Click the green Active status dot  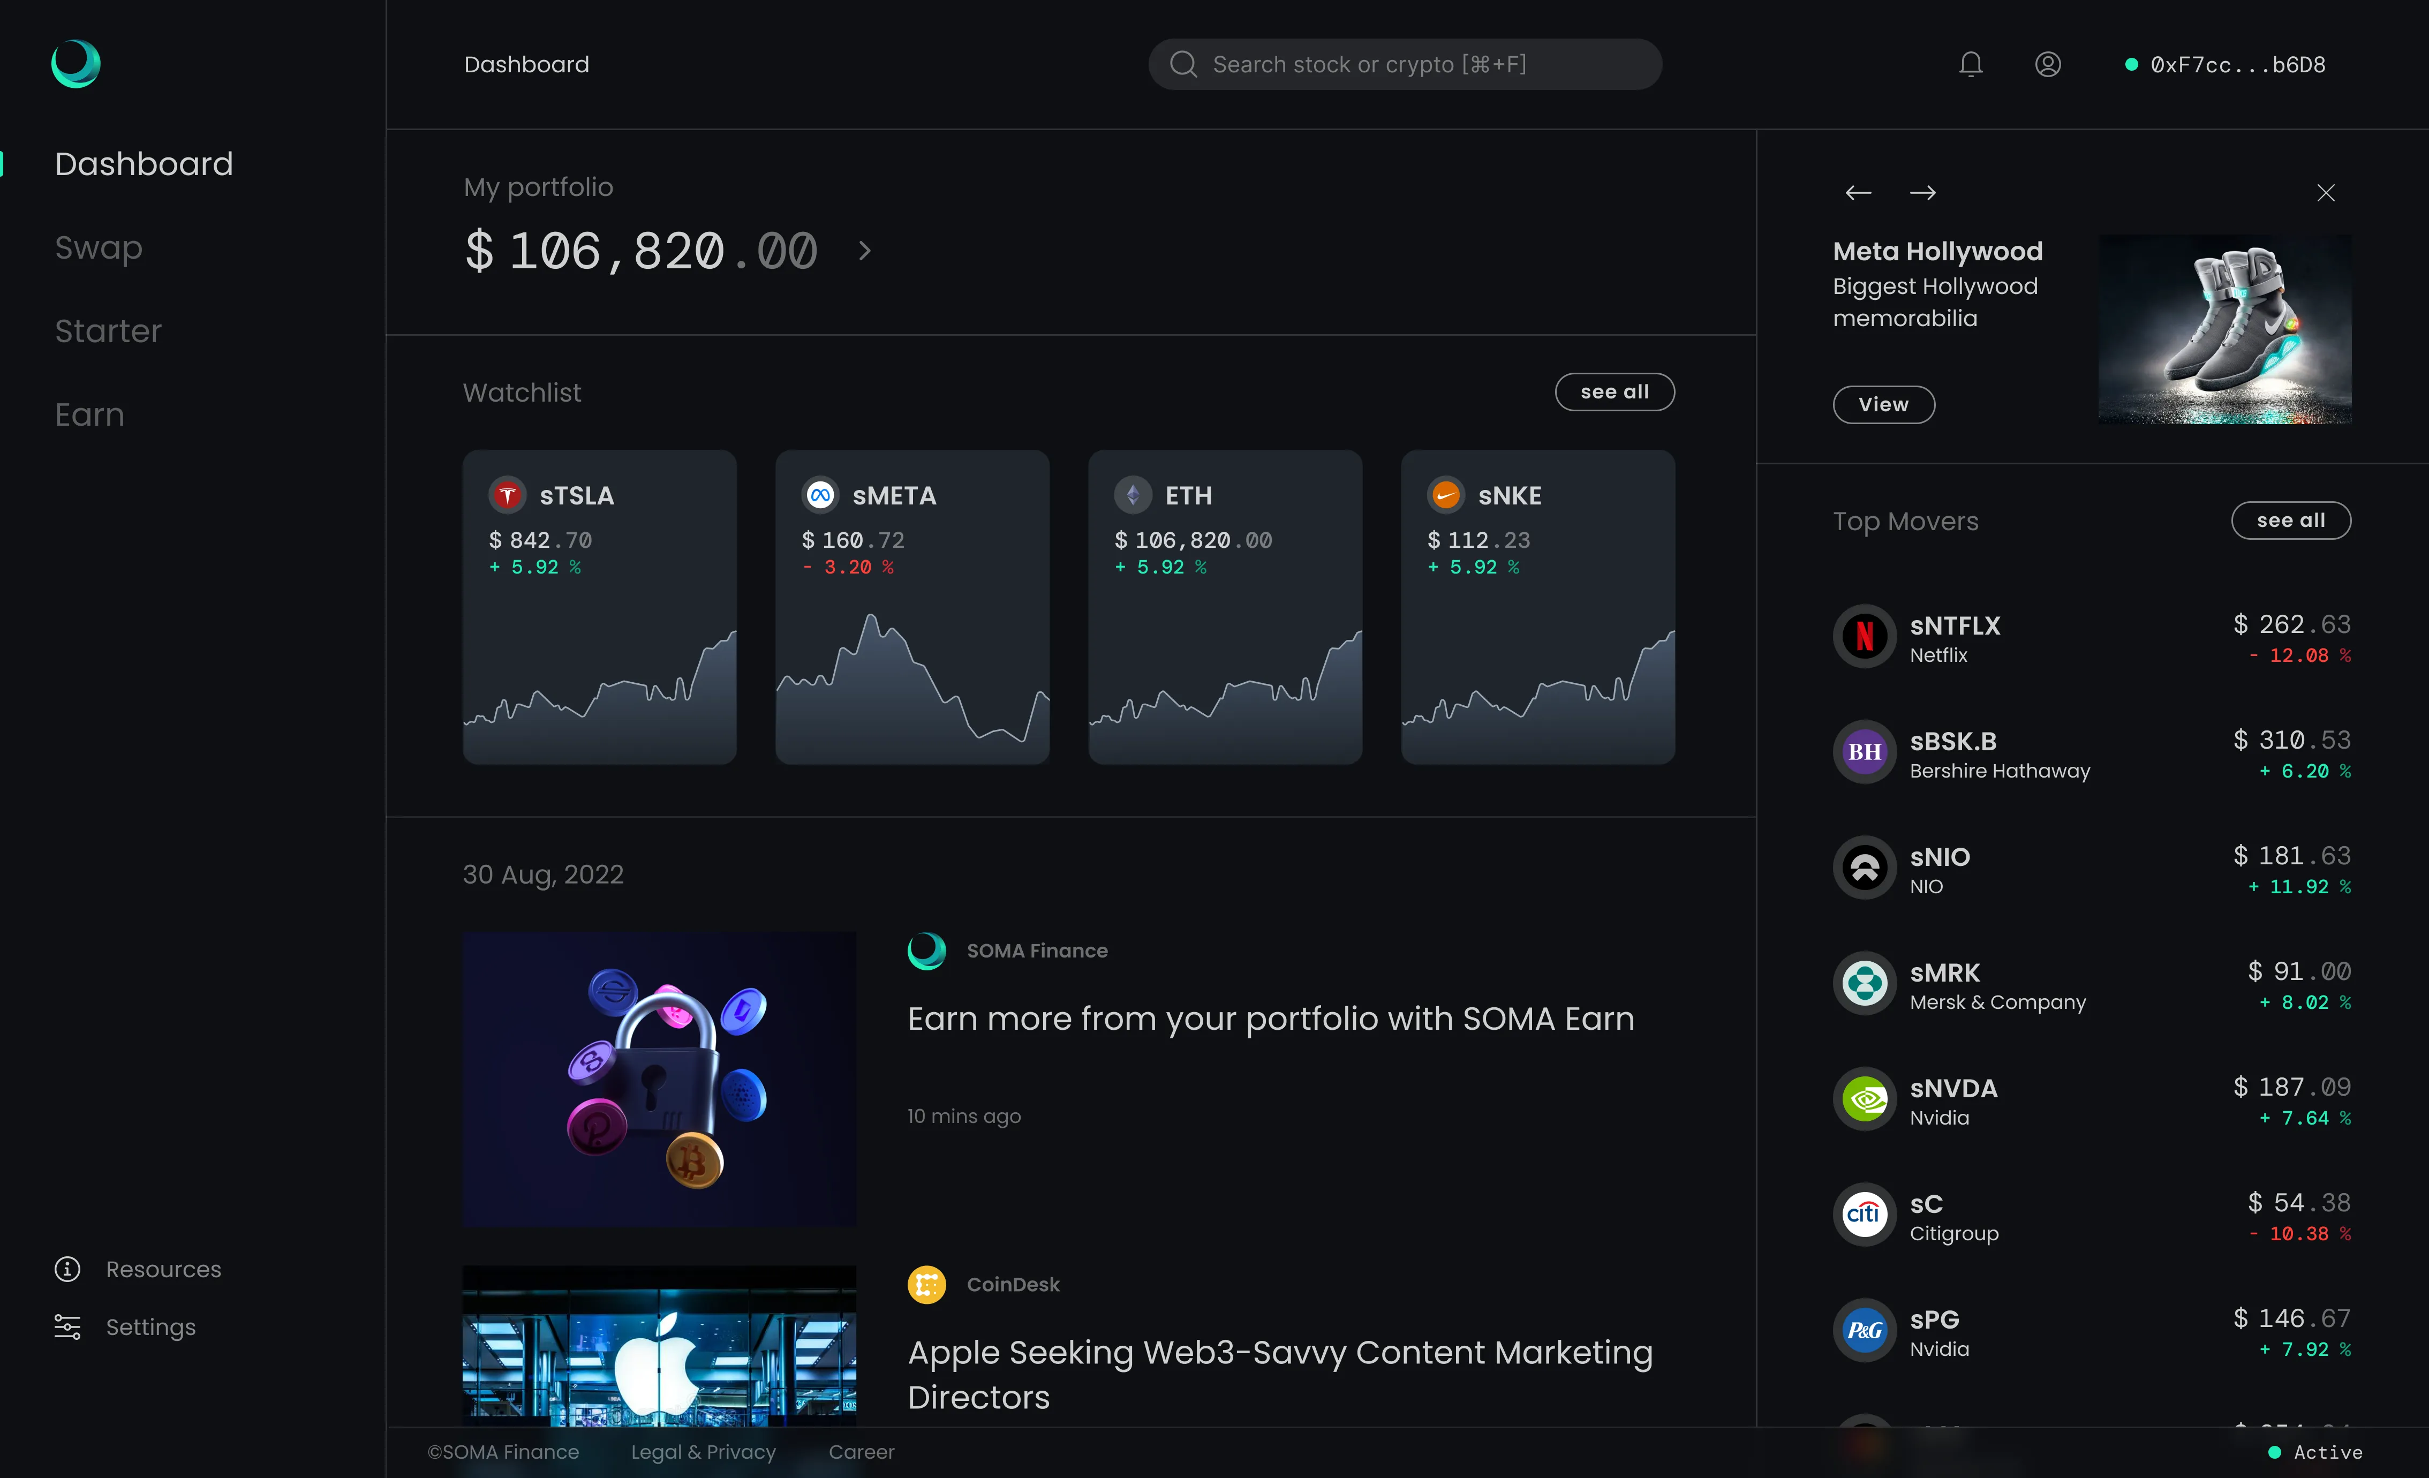[x=2274, y=1452]
